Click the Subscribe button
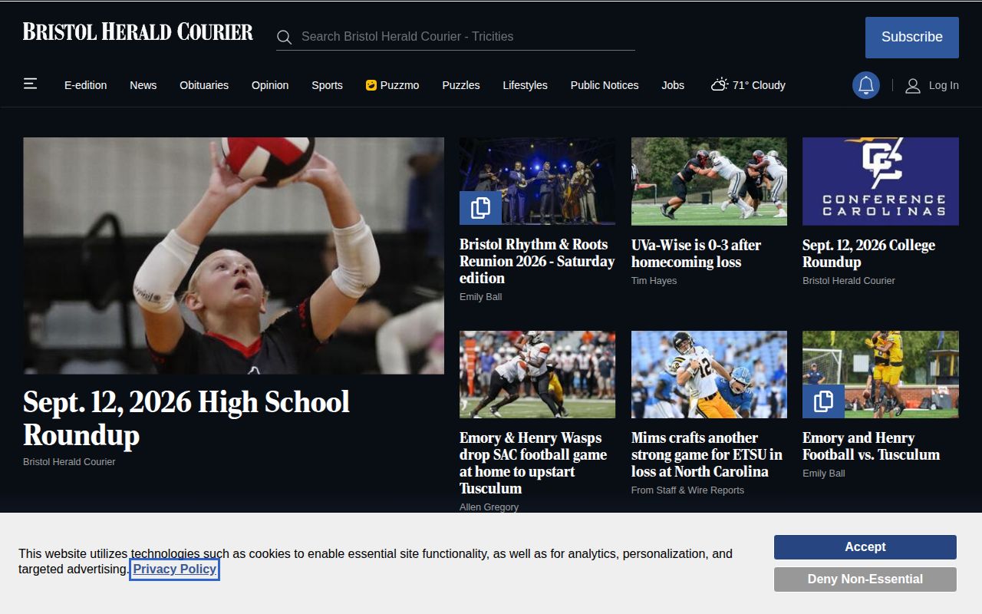The width and height of the screenshot is (982, 614). (x=912, y=38)
